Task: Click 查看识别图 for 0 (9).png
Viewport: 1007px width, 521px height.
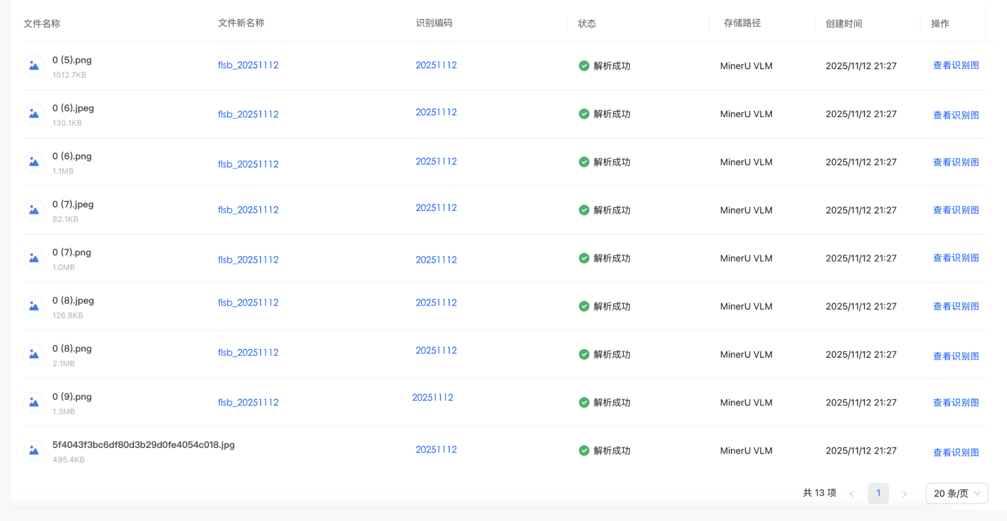Action: point(955,403)
